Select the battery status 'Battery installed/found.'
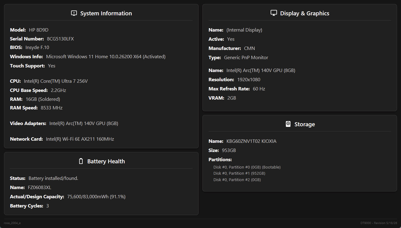401x228 pixels. point(53,178)
